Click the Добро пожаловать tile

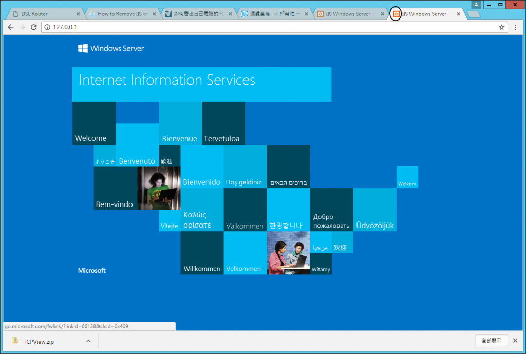tap(332, 210)
